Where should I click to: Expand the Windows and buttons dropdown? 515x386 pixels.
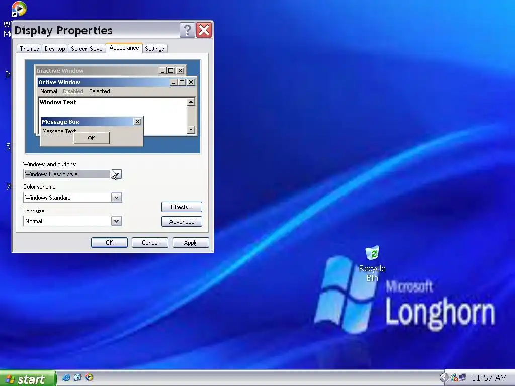click(x=116, y=174)
